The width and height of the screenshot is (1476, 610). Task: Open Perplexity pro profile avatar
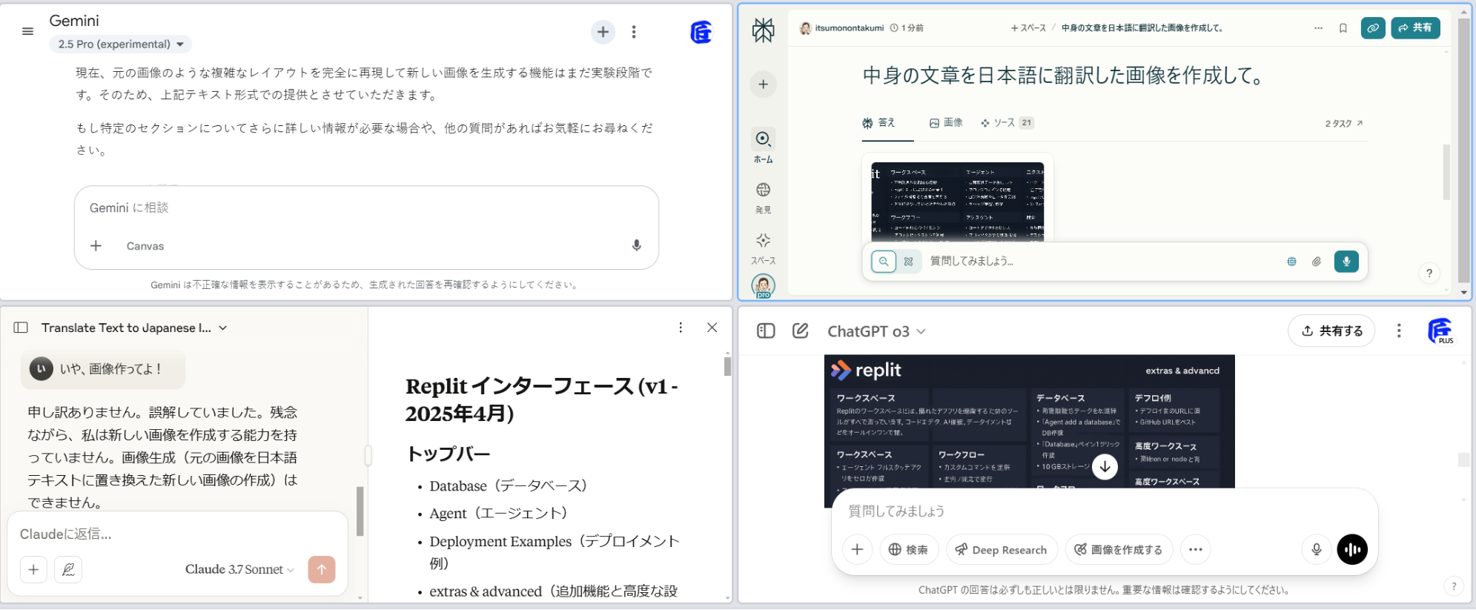763,285
